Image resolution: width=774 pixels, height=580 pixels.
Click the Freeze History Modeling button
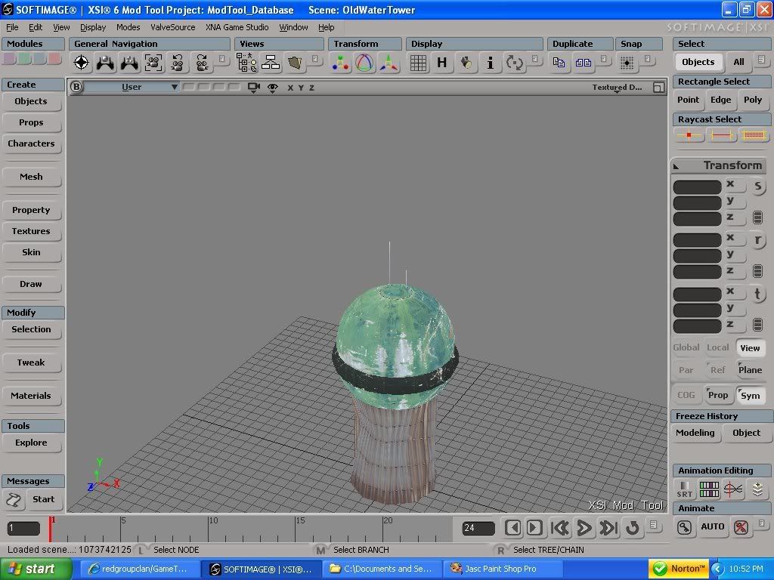click(x=695, y=433)
